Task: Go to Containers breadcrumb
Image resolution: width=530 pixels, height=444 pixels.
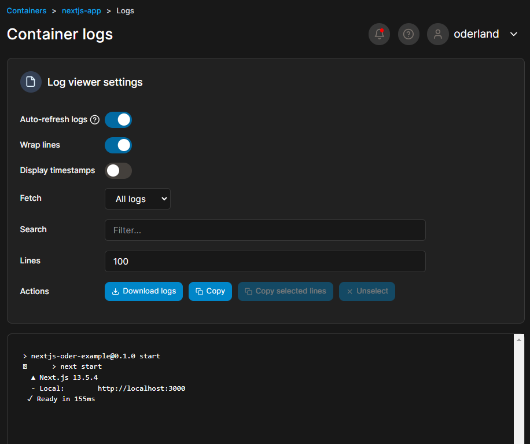Action: (x=27, y=10)
